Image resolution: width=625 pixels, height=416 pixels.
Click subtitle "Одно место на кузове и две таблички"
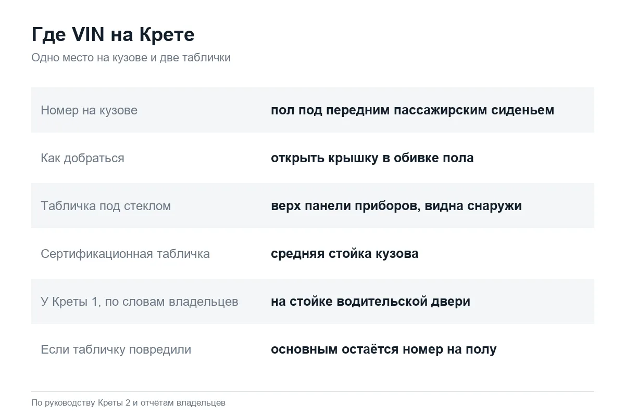tap(131, 58)
